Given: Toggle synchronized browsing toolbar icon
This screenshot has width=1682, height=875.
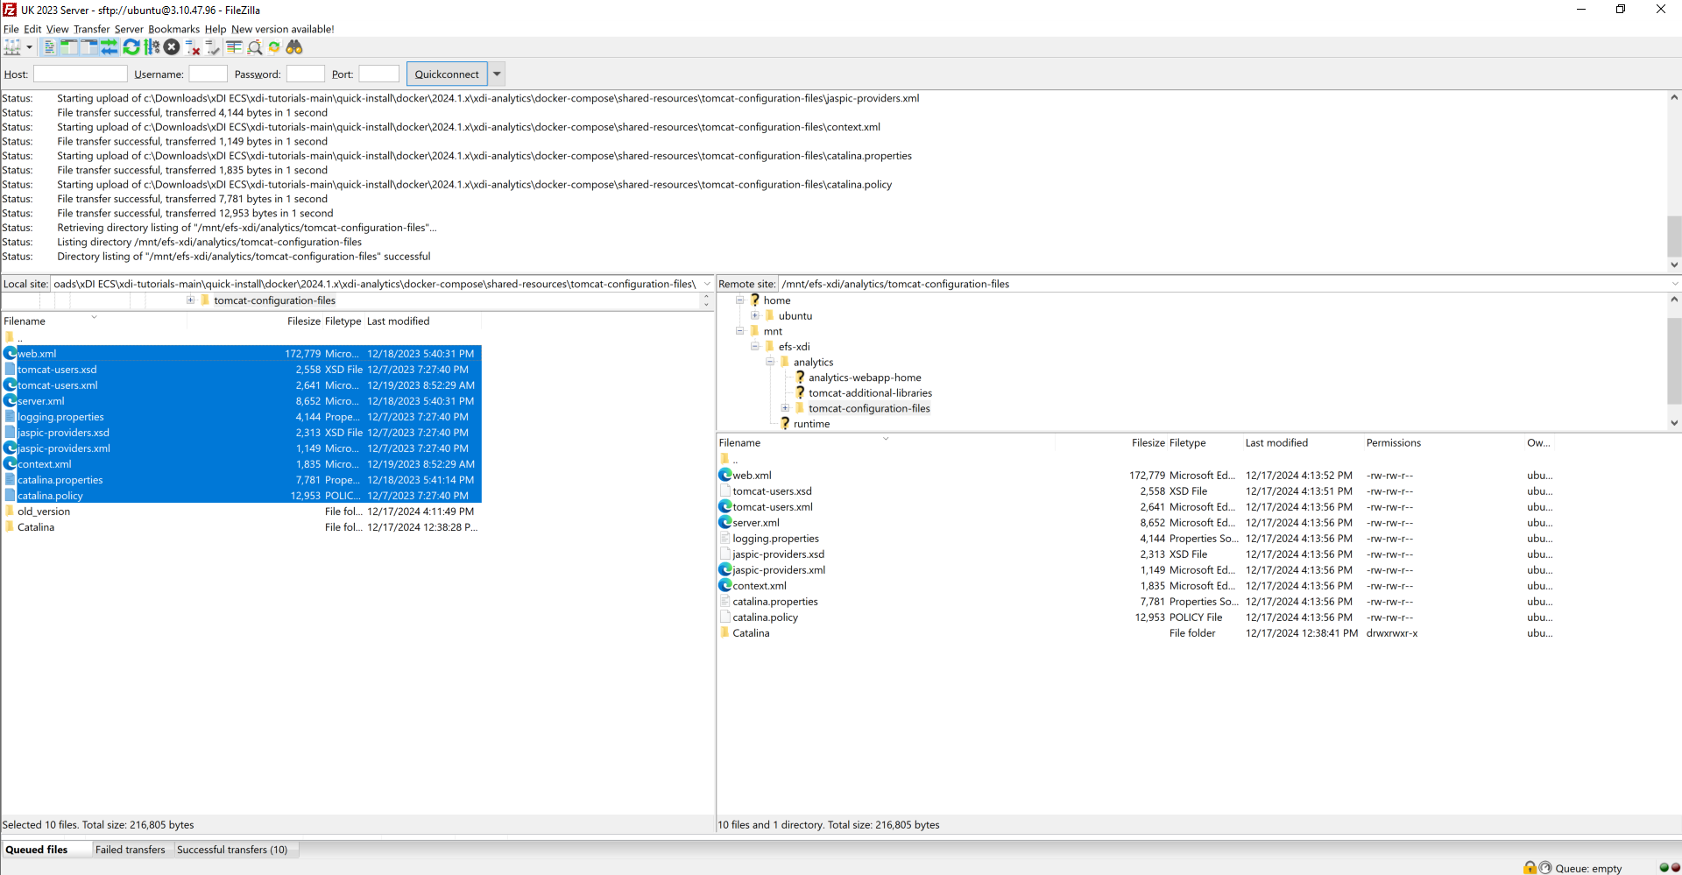Looking at the screenshot, I should 274,47.
